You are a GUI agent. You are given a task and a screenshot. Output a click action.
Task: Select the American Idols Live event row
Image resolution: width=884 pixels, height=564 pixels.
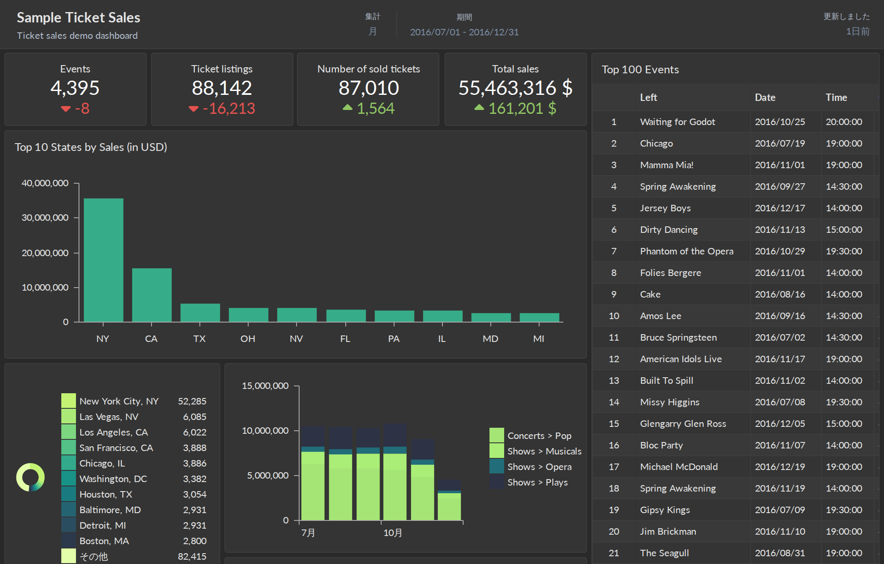tap(736, 359)
